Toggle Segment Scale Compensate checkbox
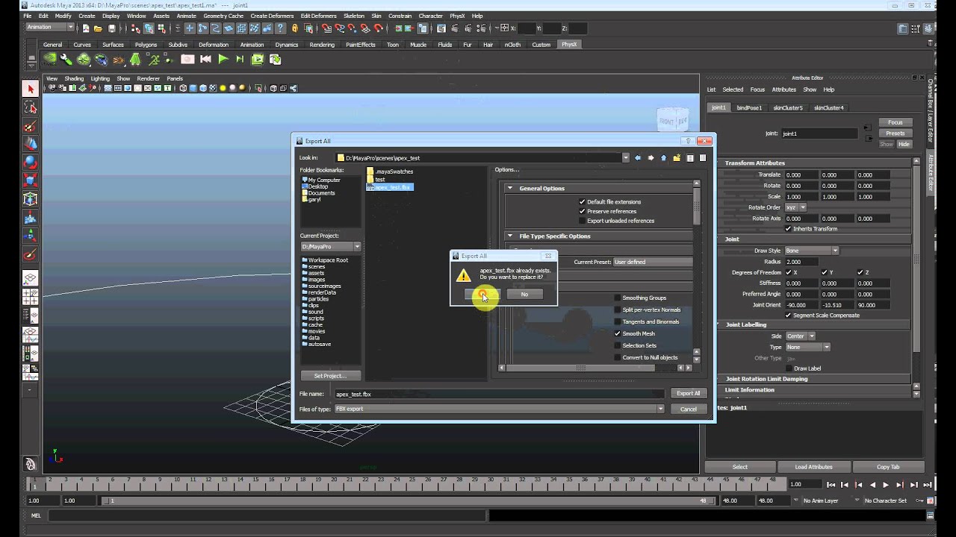The height and width of the screenshot is (537, 956). tap(788, 315)
